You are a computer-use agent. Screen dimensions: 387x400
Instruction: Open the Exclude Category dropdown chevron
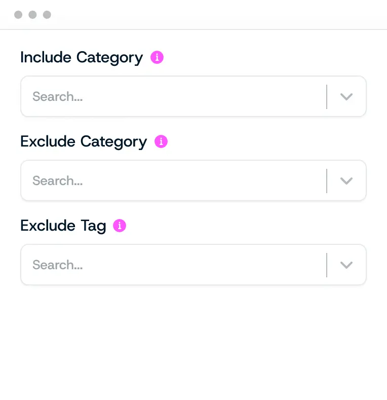click(x=346, y=181)
